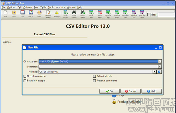
Task: Open the Cell menu
Action: click(19, 7)
